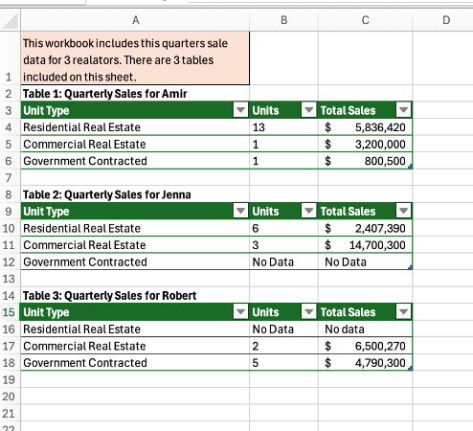Select column C header
The image size is (473, 431).
point(365,20)
